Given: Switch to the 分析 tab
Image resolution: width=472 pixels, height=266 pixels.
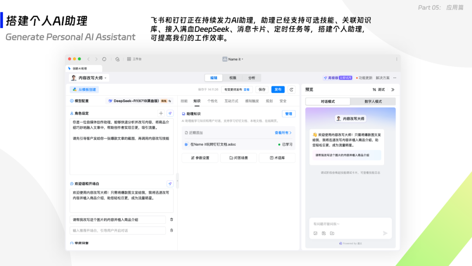Looking at the screenshot, I should pos(252,78).
